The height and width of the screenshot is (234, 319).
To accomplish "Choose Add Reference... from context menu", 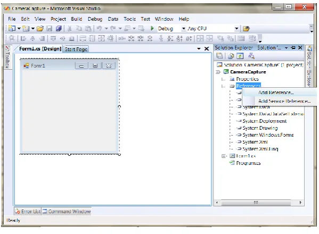I will [280, 93].
